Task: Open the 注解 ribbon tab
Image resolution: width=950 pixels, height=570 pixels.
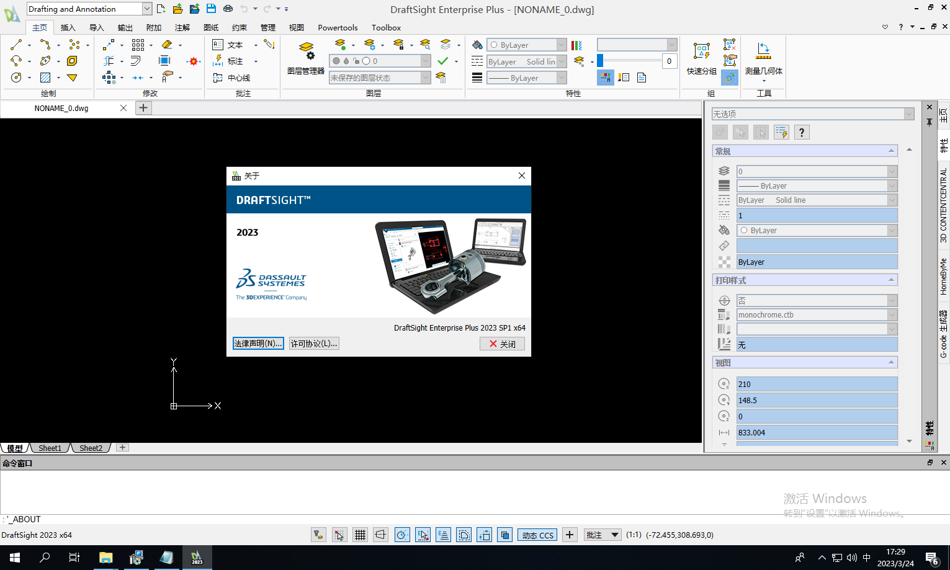Action: pyautogui.click(x=182, y=27)
